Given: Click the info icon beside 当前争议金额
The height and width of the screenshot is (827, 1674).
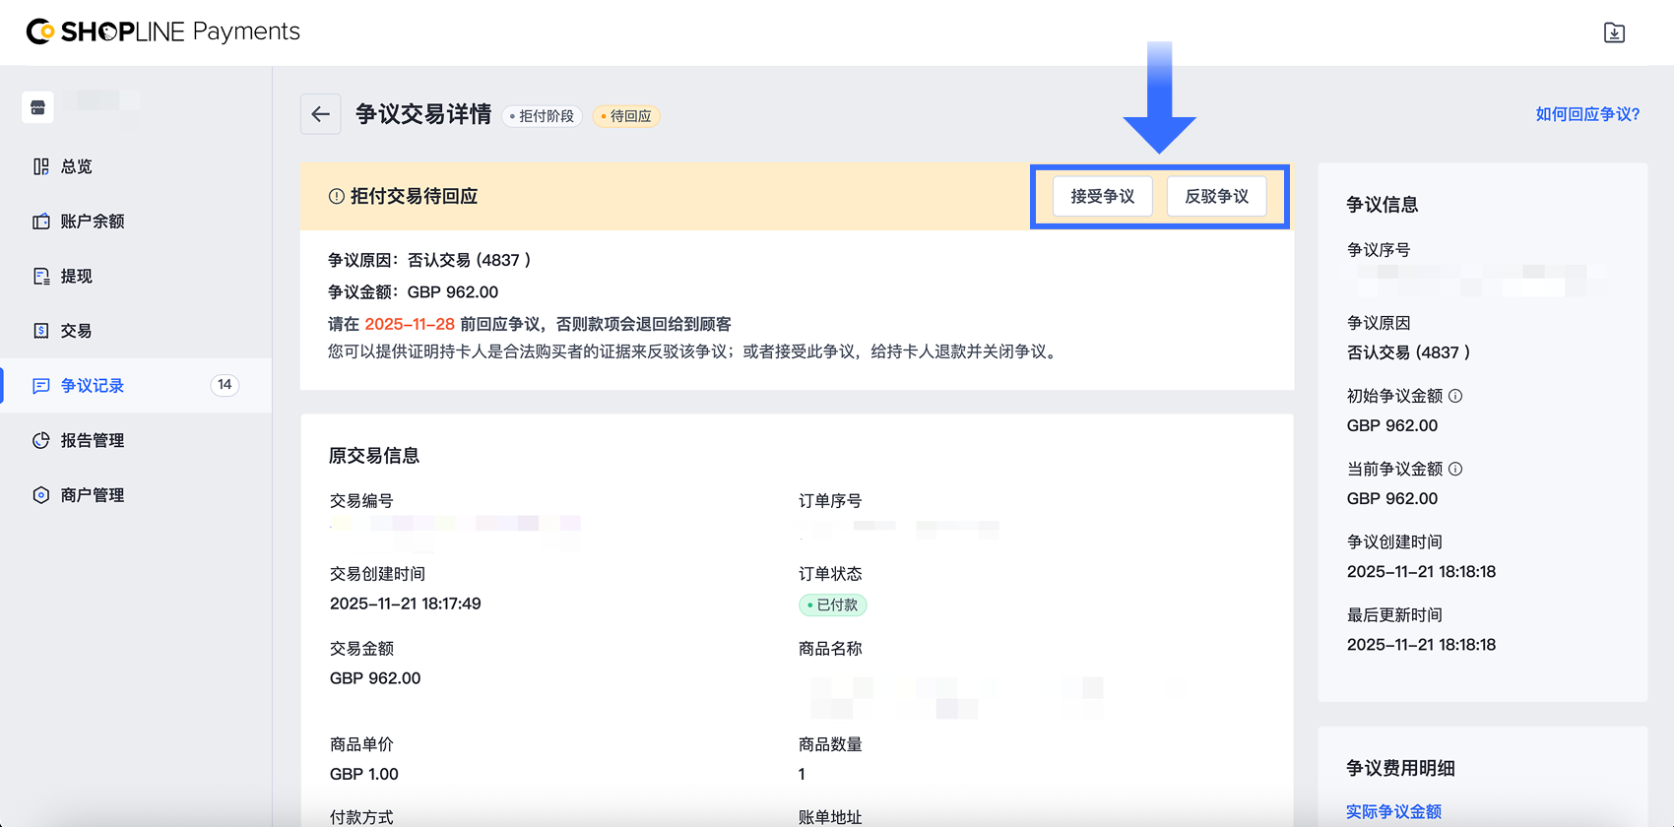Looking at the screenshot, I should (x=1455, y=469).
